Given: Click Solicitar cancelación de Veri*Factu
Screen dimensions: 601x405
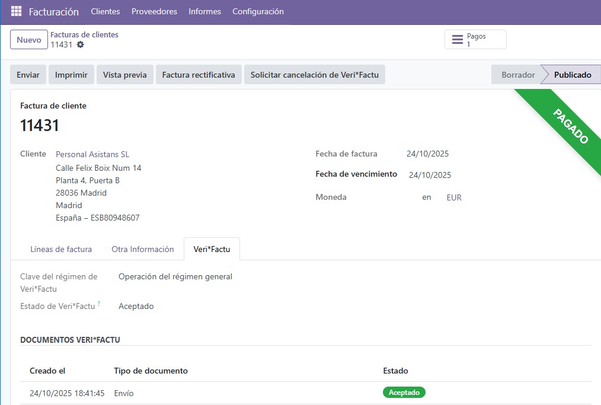Looking at the screenshot, I should click(314, 75).
